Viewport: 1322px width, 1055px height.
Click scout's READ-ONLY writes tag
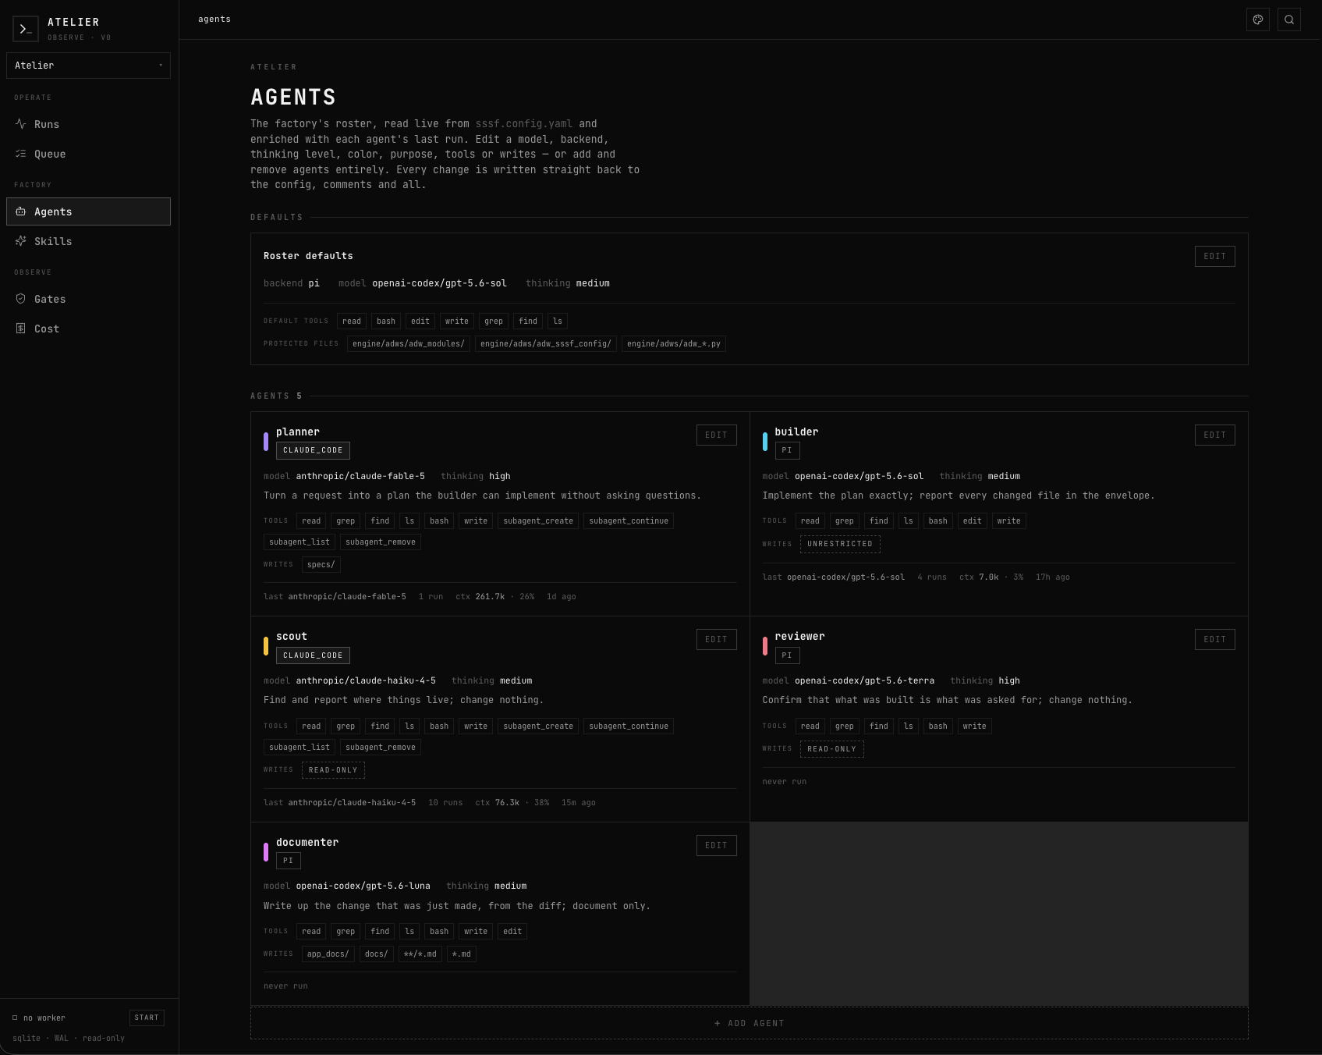click(x=333, y=770)
